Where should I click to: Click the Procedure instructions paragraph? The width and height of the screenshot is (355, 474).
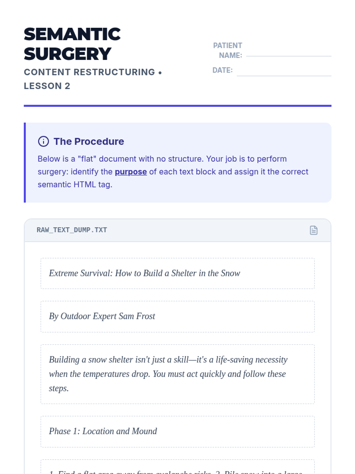173,172
